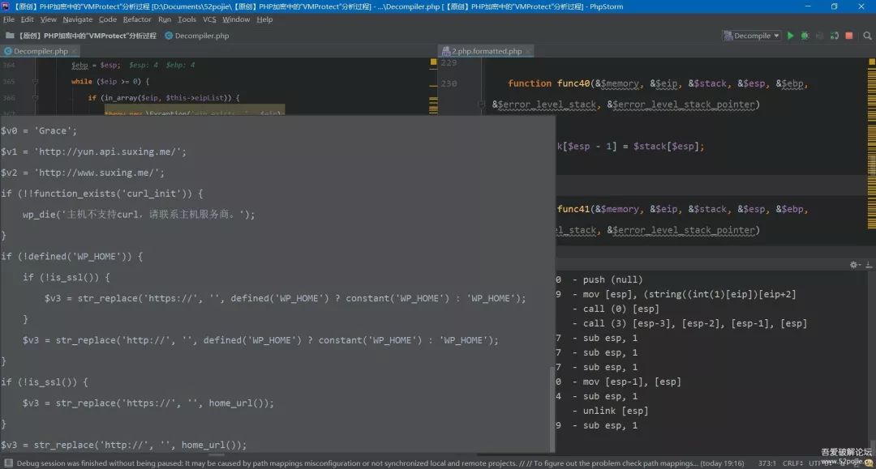Open the File menu
876x469 pixels.
tap(9, 19)
